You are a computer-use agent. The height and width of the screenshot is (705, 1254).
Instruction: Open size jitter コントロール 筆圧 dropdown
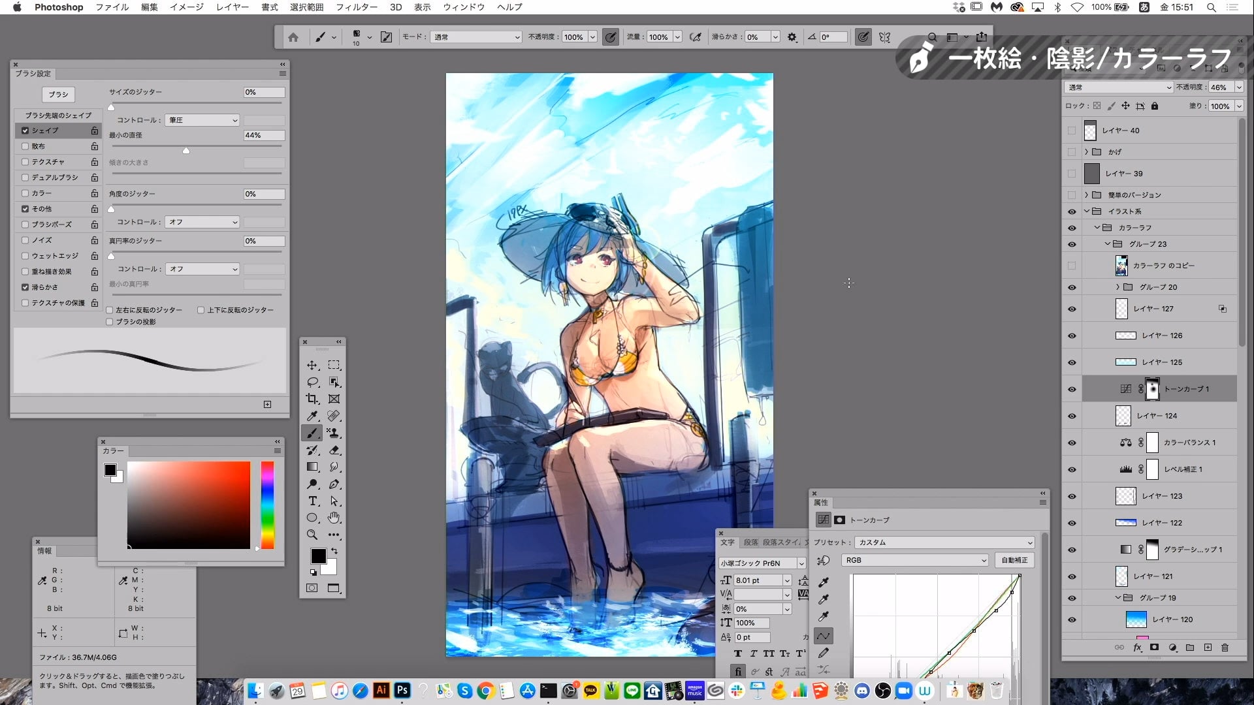click(202, 120)
